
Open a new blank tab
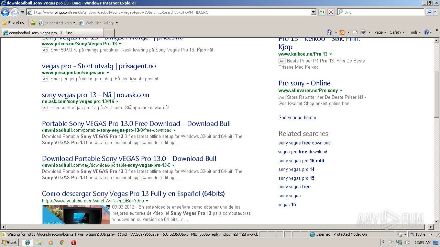click(x=109, y=33)
